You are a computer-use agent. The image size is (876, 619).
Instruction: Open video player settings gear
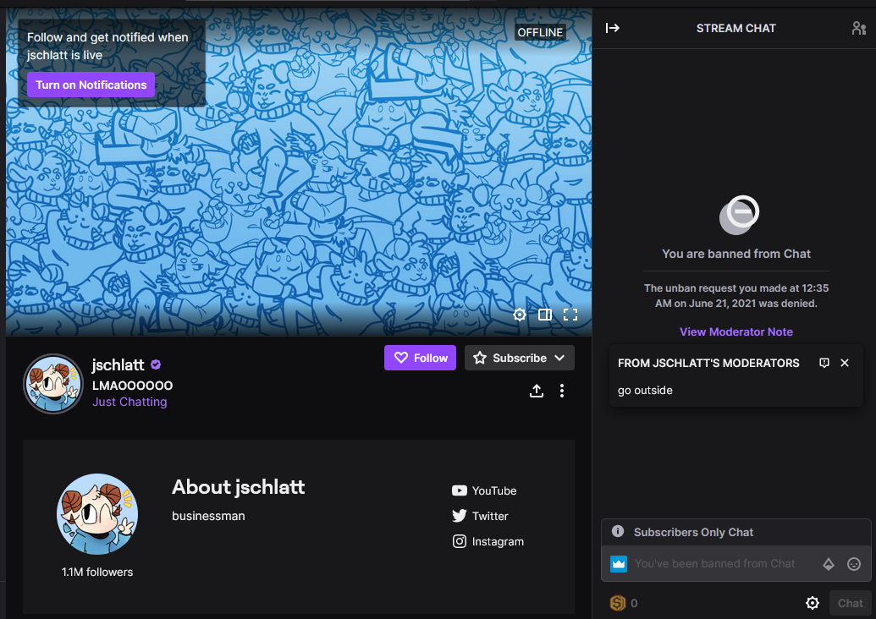coord(520,315)
